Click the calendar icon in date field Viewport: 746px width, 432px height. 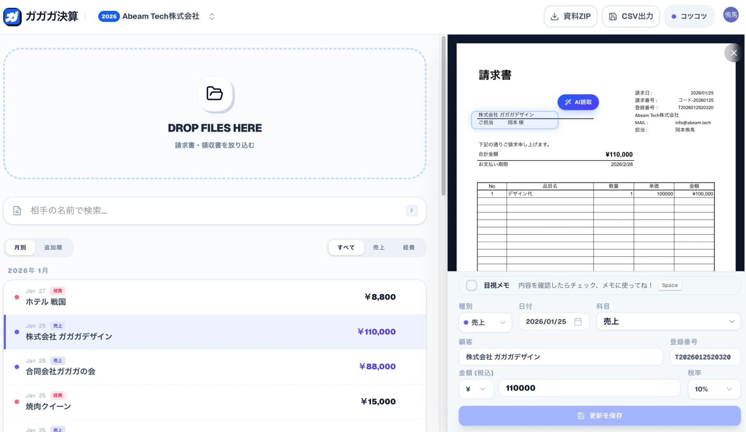pyautogui.click(x=578, y=322)
